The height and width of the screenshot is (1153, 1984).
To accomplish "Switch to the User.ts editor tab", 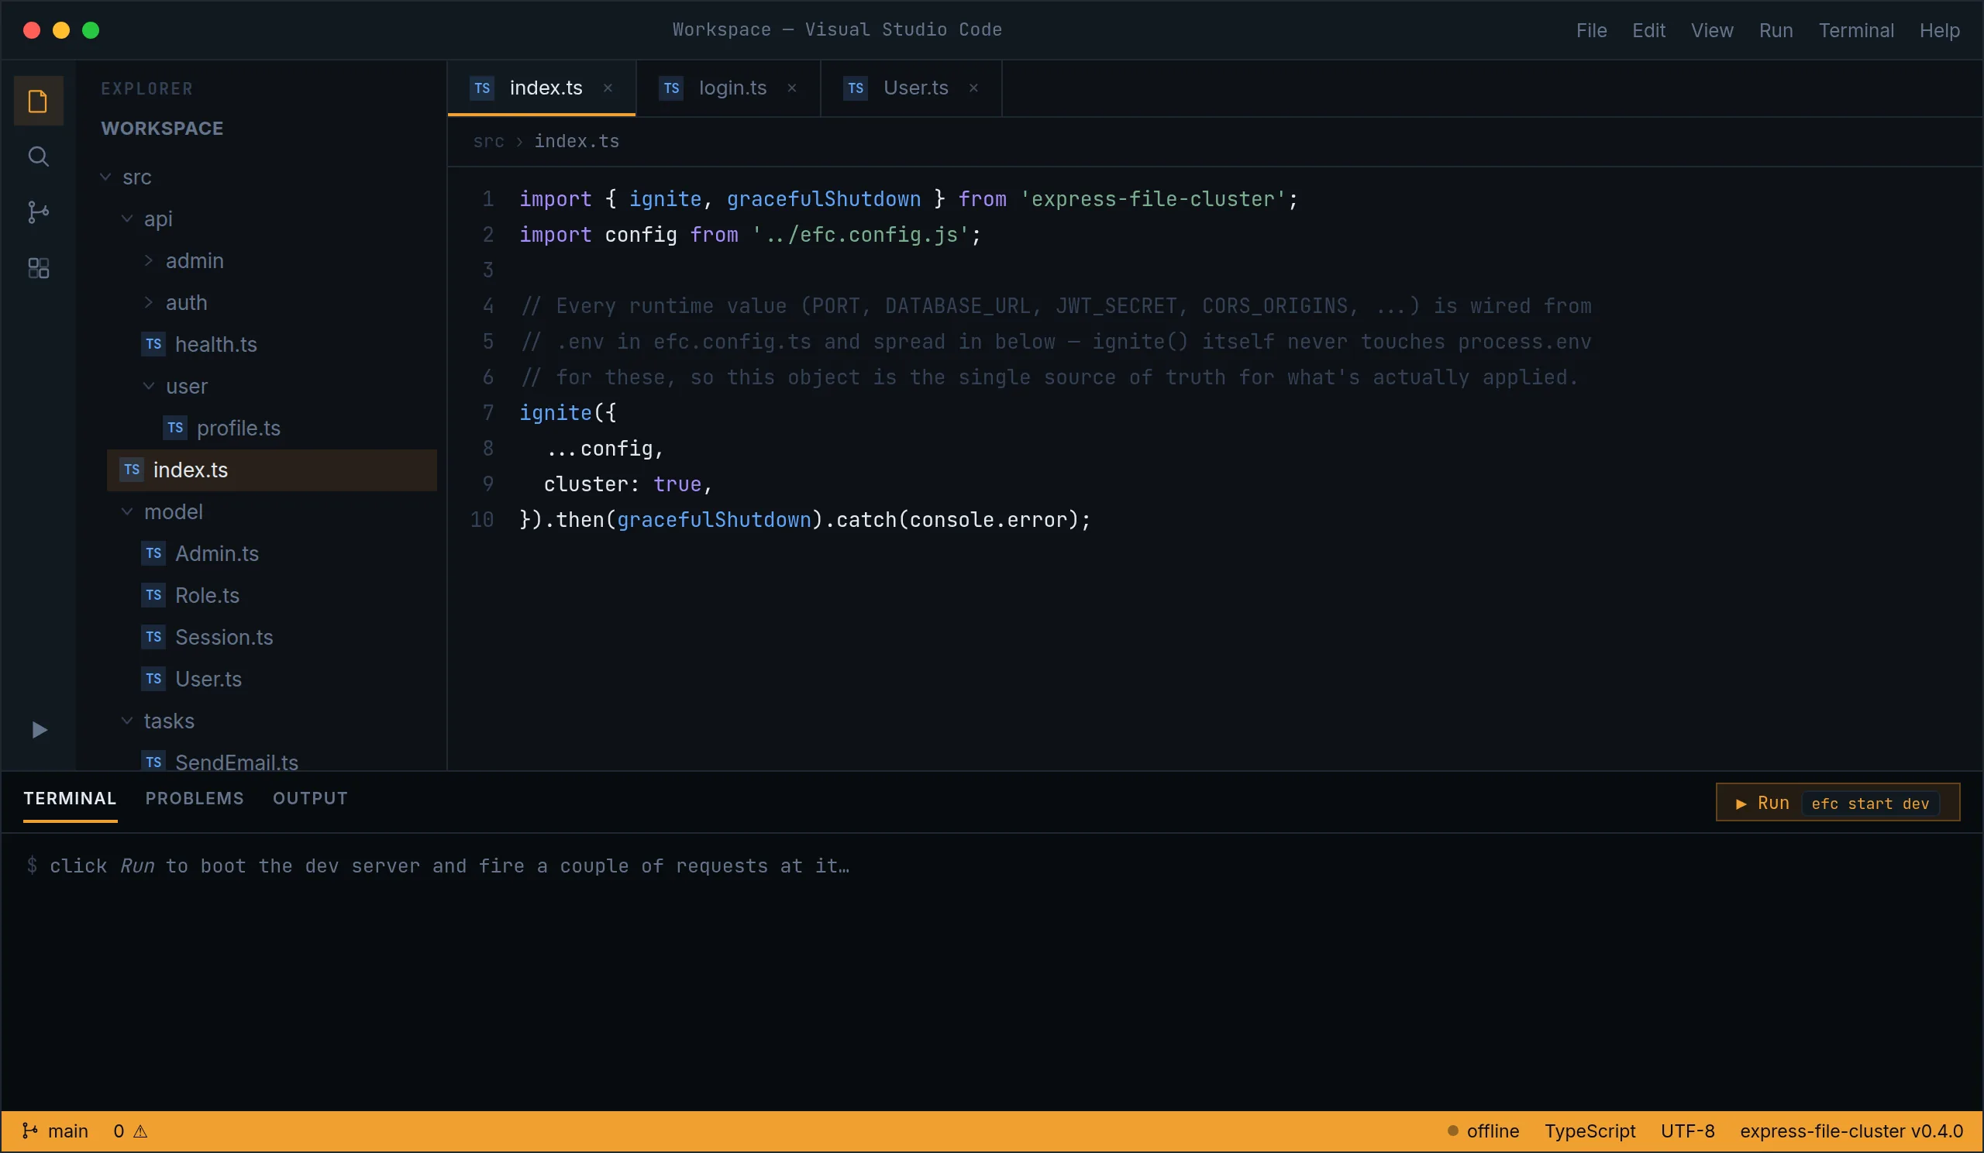I will [x=911, y=88].
